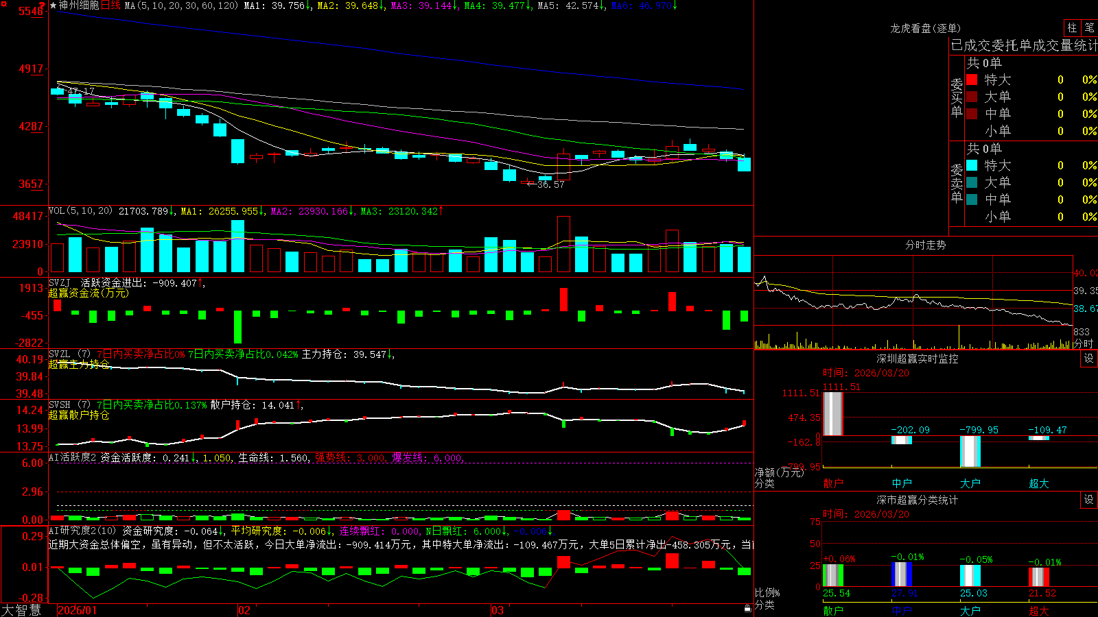Click the teal 大单 sell-order swatch
Viewport: 1098px width, 617px height.
pos(972,182)
